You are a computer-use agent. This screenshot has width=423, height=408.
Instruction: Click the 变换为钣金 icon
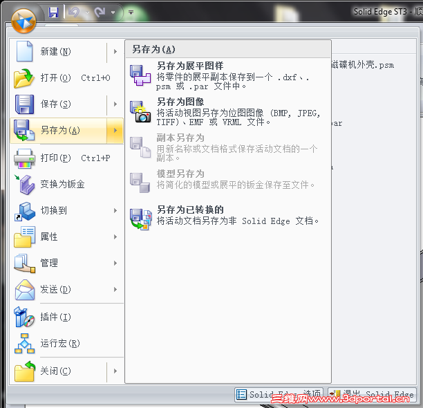[x=25, y=185]
